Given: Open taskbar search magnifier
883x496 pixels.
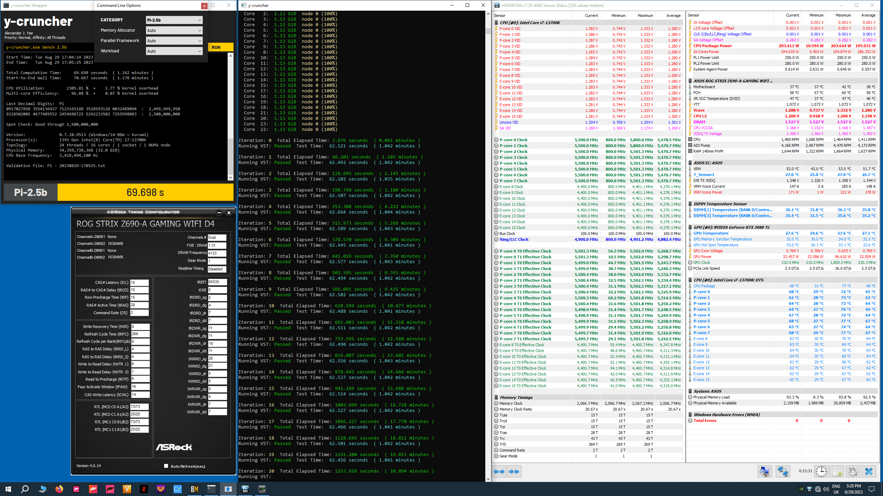Looking at the screenshot, I should click(x=25, y=489).
